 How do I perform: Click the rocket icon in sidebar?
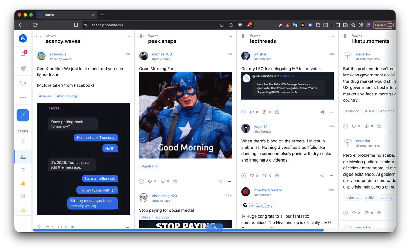[23, 68]
